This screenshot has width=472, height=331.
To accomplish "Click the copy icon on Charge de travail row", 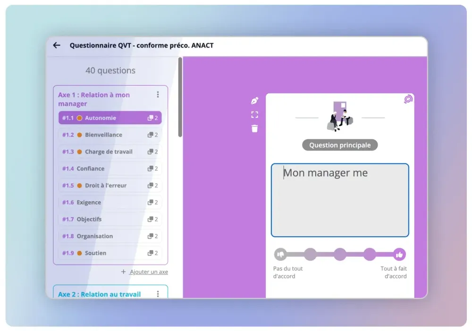I will pos(150,152).
